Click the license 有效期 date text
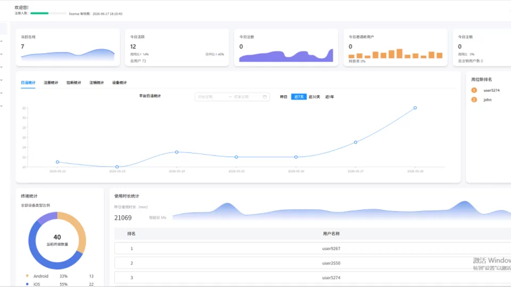 point(96,14)
